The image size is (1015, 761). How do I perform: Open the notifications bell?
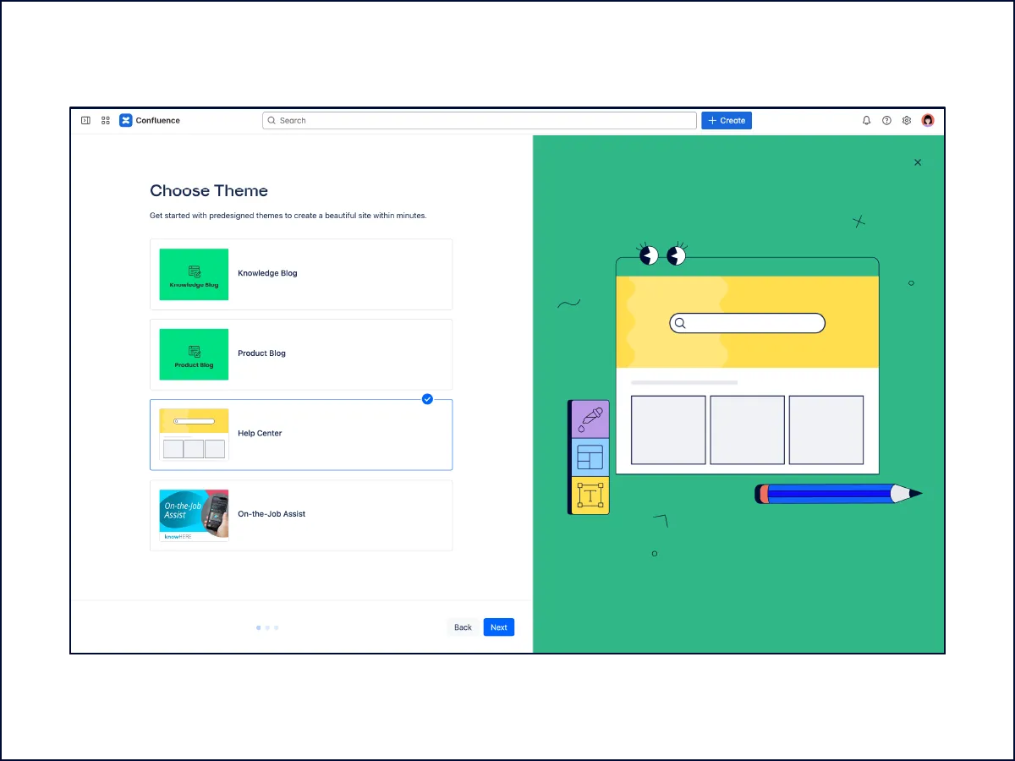866,121
